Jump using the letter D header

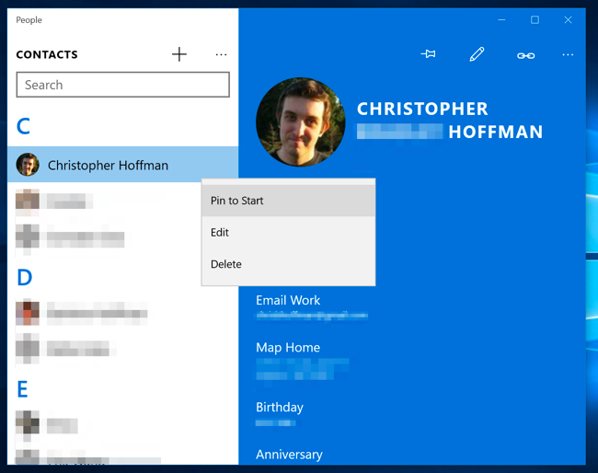25,277
